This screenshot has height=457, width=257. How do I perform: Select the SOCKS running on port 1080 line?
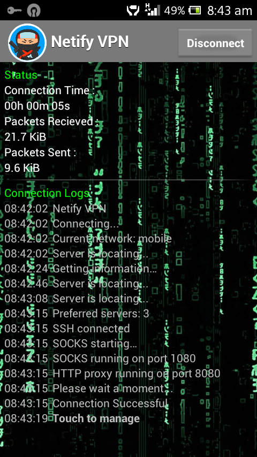[100, 359]
